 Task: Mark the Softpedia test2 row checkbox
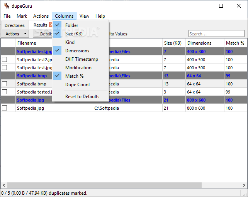pyautogui.click(x=4, y=59)
